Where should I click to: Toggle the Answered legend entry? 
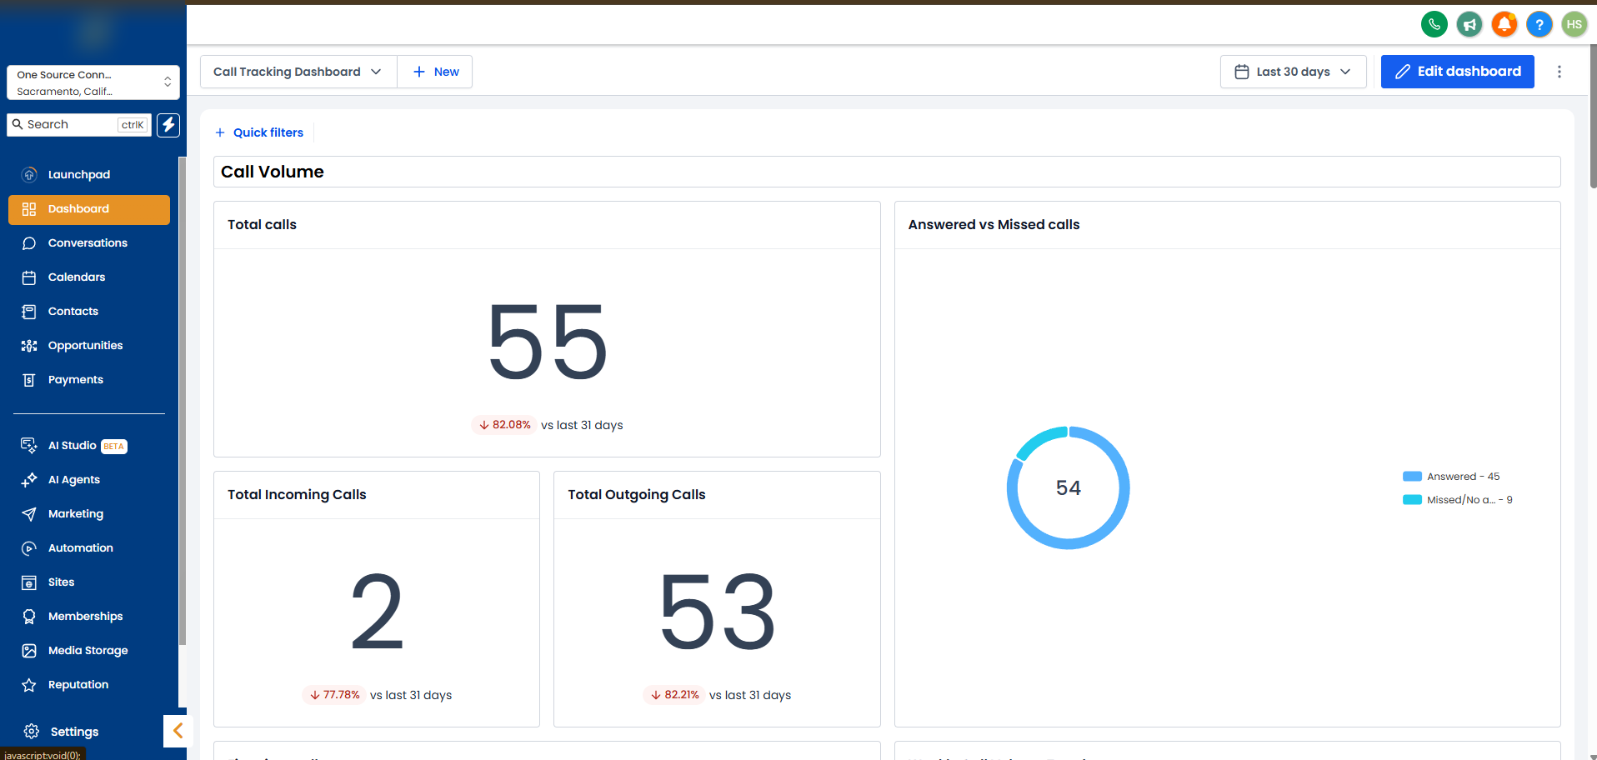pos(1451,477)
